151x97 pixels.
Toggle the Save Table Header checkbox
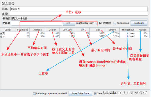[95, 93]
